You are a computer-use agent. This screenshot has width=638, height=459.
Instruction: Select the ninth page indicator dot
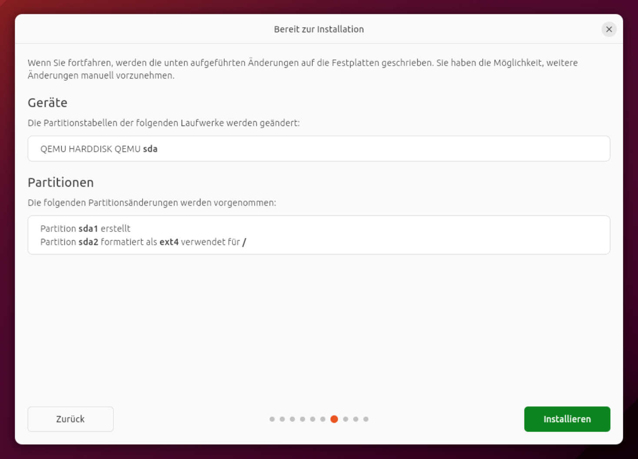[x=356, y=419]
